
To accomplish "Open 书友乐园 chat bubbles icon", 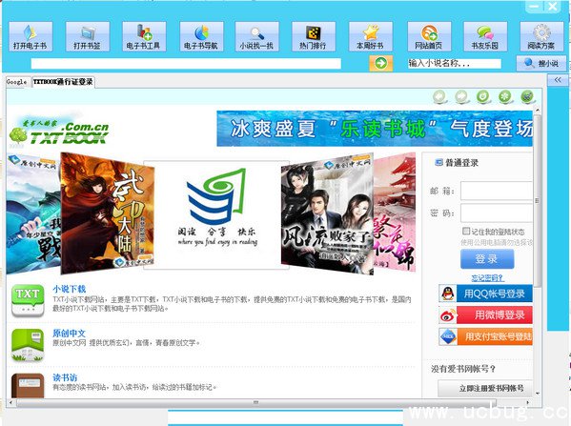I will (x=485, y=36).
